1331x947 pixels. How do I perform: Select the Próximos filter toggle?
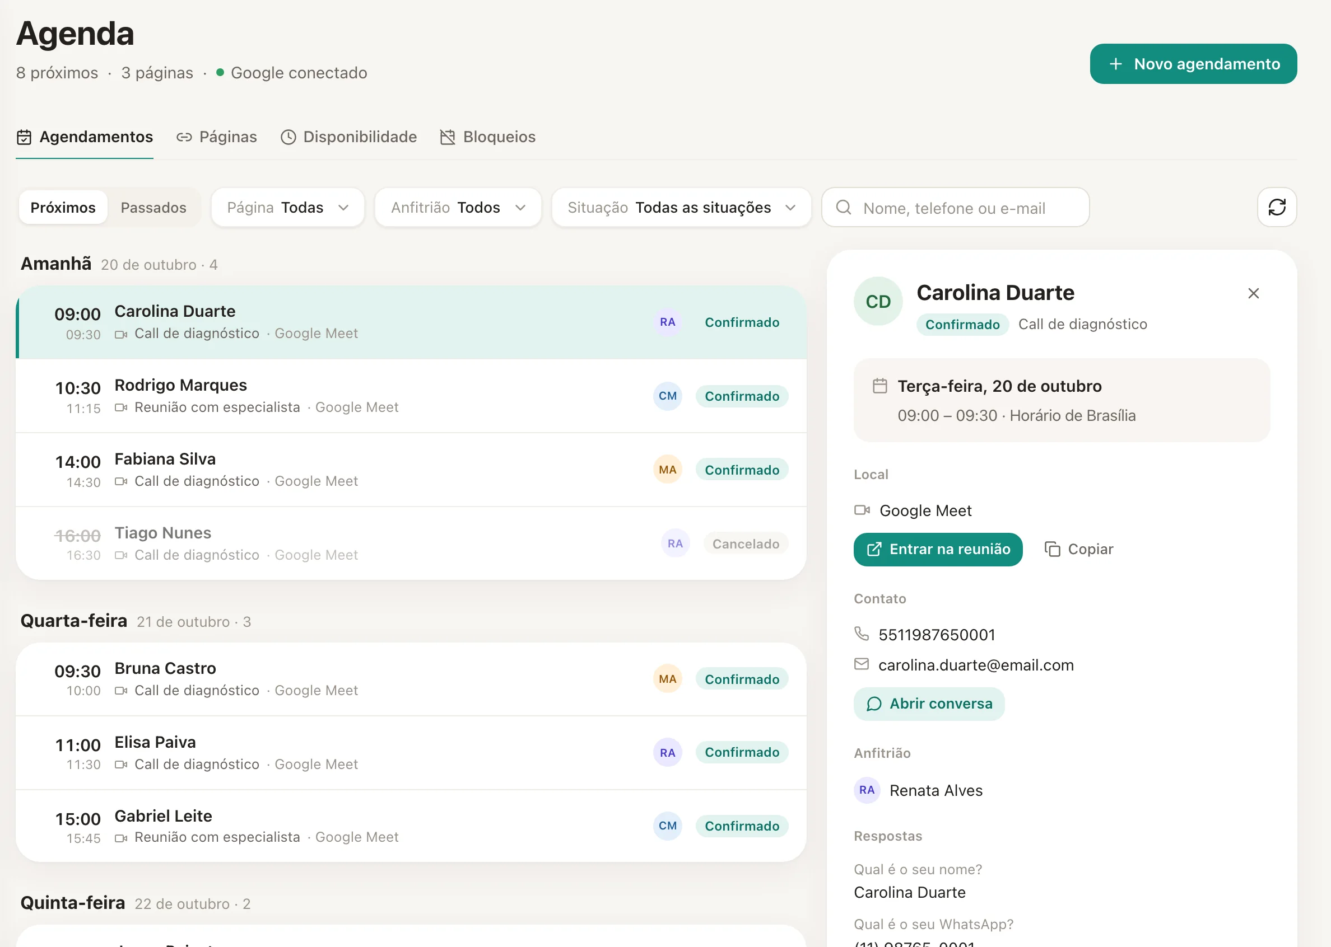[62, 207]
